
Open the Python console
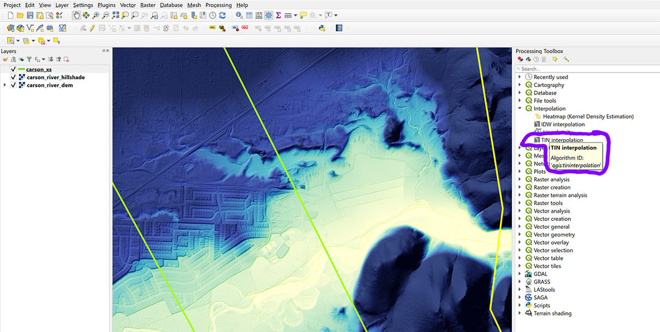(x=322, y=27)
